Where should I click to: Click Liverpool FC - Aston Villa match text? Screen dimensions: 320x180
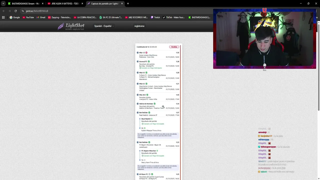pos(148,99)
